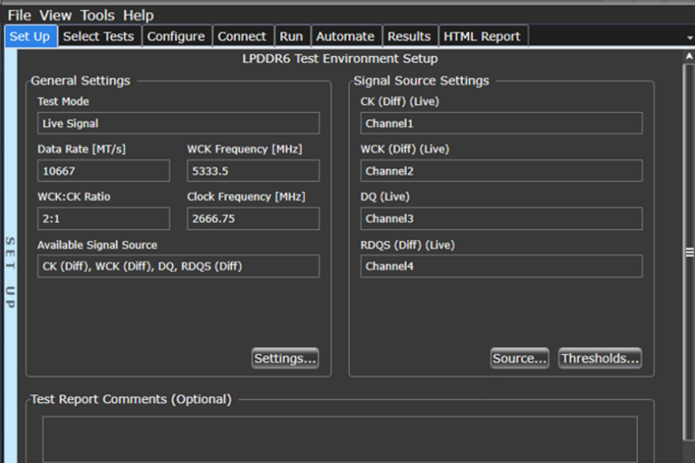This screenshot has width=695, height=463.
Task: Expand the tab overflow arrow at right
Action: coord(689,37)
